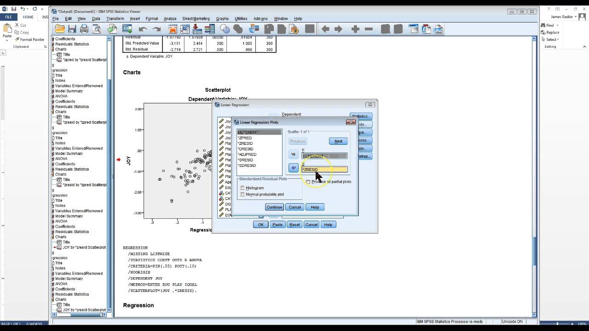This screenshot has width=589, height=331.
Task: Switch to the HOME tab in Word
Action: point(28,17)
